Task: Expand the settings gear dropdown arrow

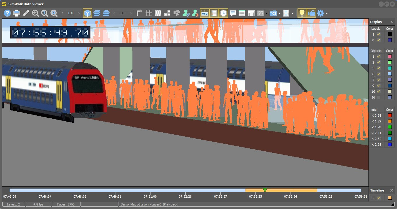Action: 327,13
